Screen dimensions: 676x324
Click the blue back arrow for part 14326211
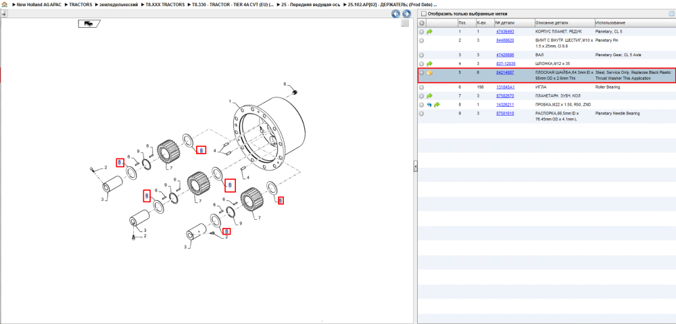(x=429, y=105)
